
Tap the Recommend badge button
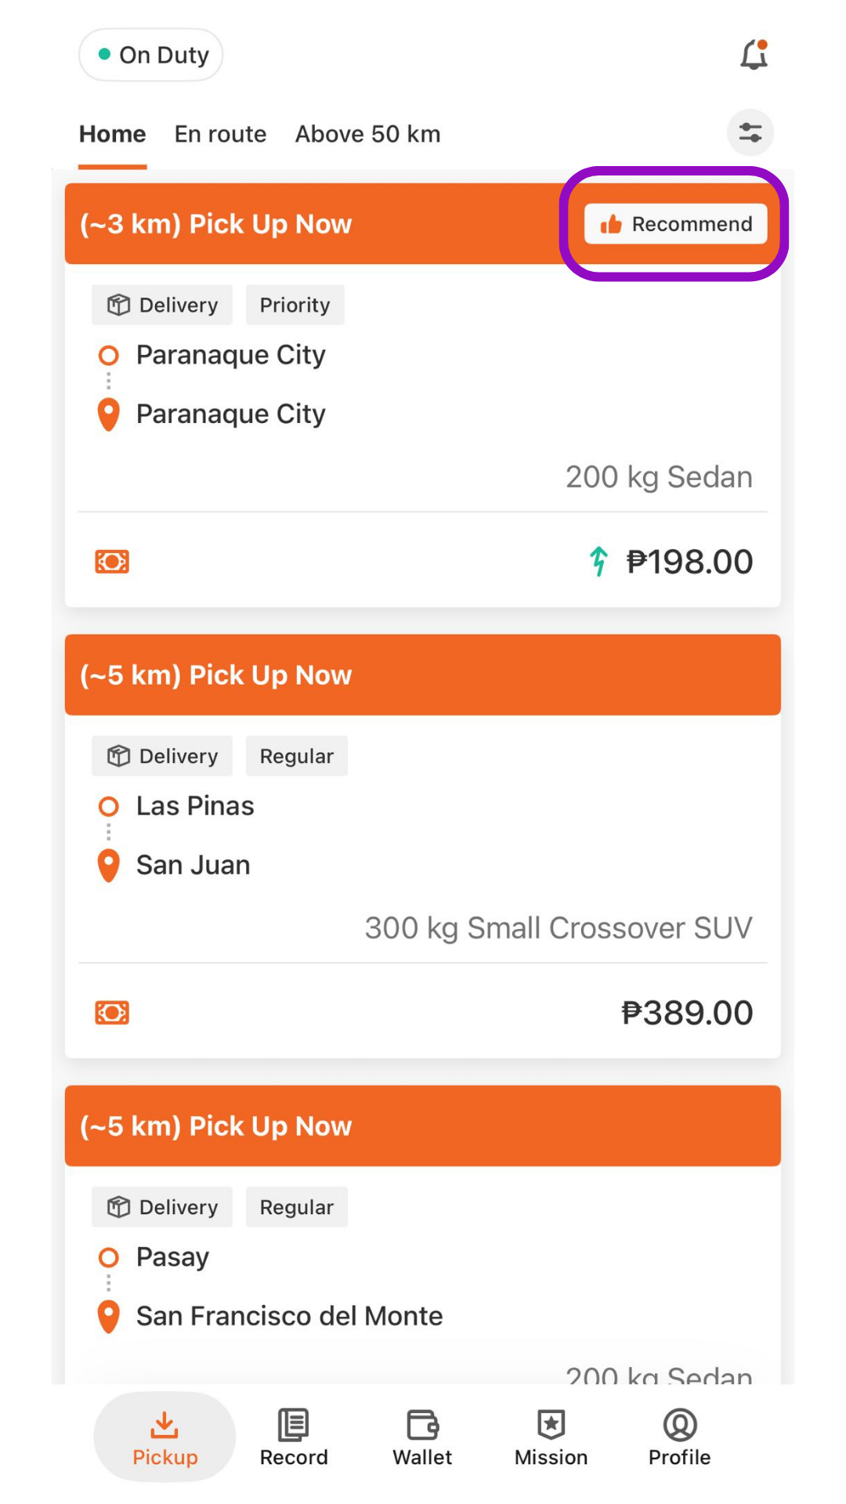pyautogui.click(x=675, y=224)
